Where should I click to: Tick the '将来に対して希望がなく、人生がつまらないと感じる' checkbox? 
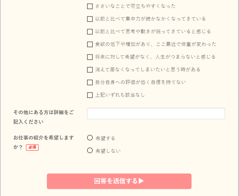(90, 57)
